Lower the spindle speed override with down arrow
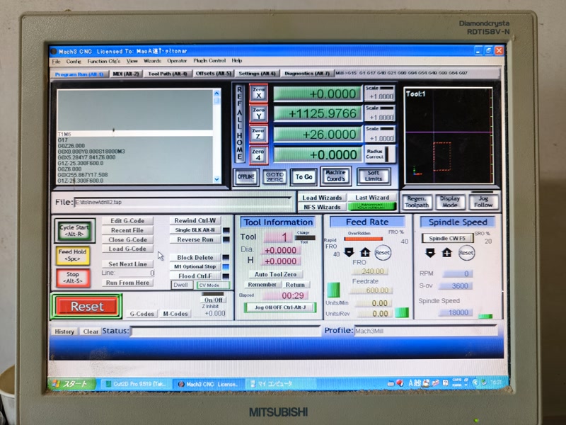Image resolution: width=566 pixels, height=425 pixels. (x=430, y=253)
